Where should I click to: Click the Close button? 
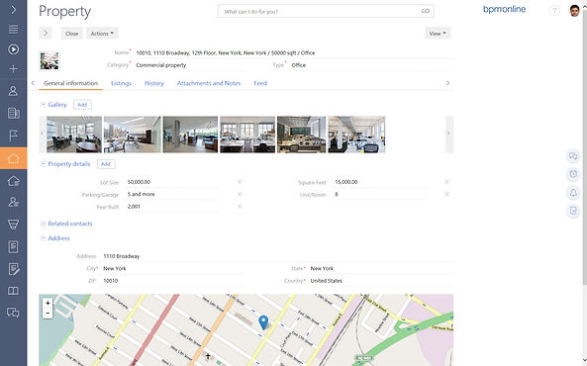(x=72, y=34)
